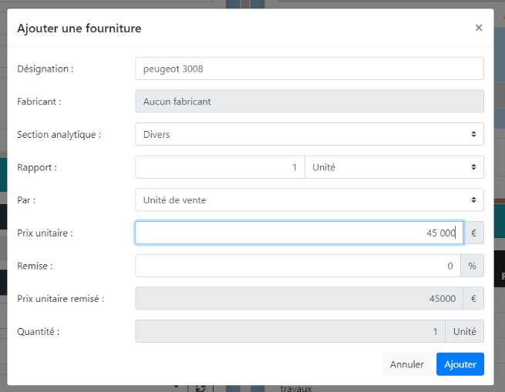This screenshot has height=392, width=505.
Task: Click the Désignation text field
Action: (309, 69)
